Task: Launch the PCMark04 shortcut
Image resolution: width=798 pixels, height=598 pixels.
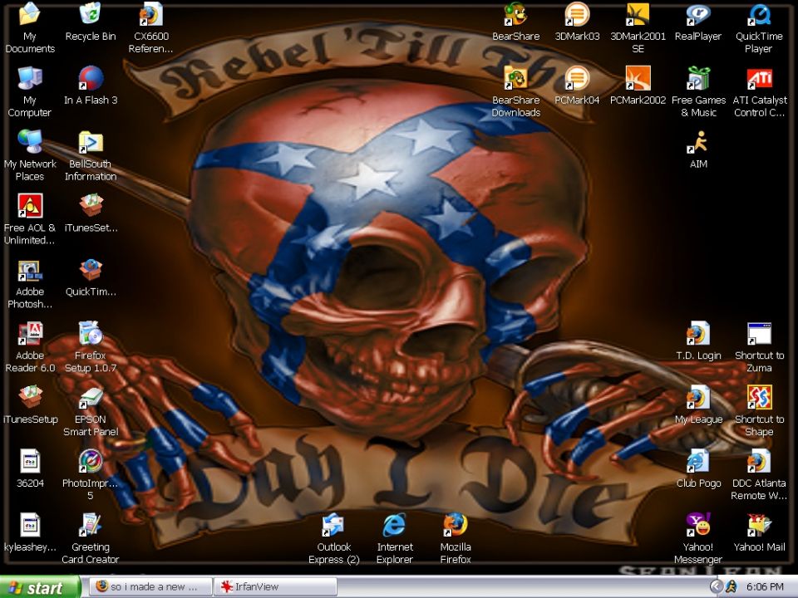Action: (x=577, y=80)
